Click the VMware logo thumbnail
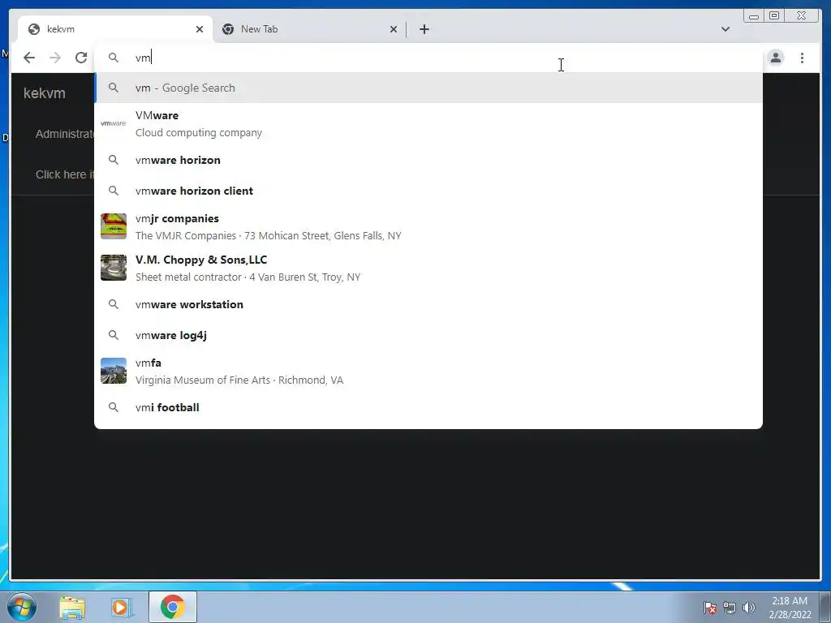 point(114,123)
